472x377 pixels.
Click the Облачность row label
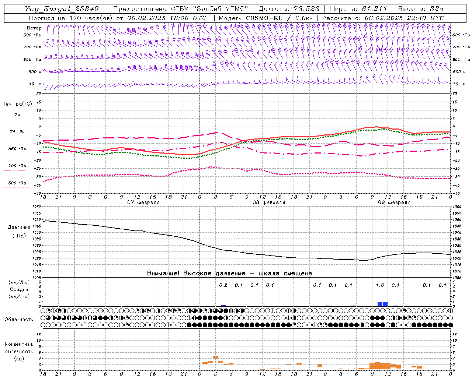coord(19,320)
